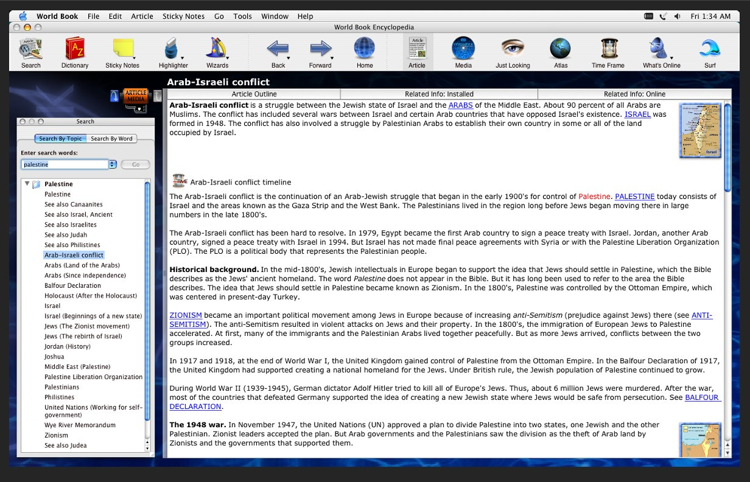Select Palestine Liberation Organization result

click(93, 377)
